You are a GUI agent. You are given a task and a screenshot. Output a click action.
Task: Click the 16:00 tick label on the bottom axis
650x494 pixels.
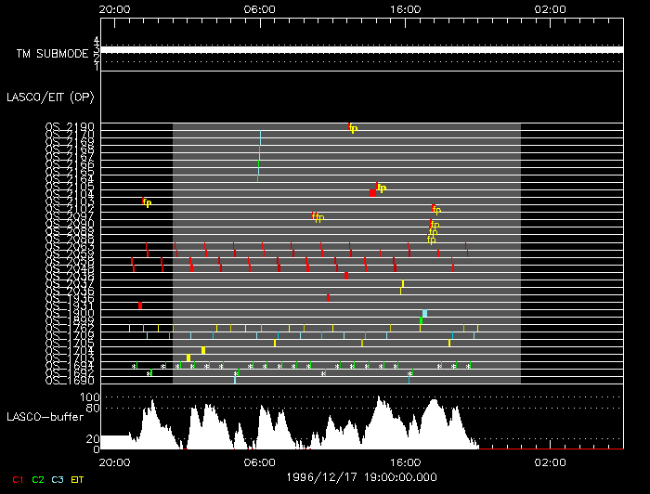pos(405,461)
